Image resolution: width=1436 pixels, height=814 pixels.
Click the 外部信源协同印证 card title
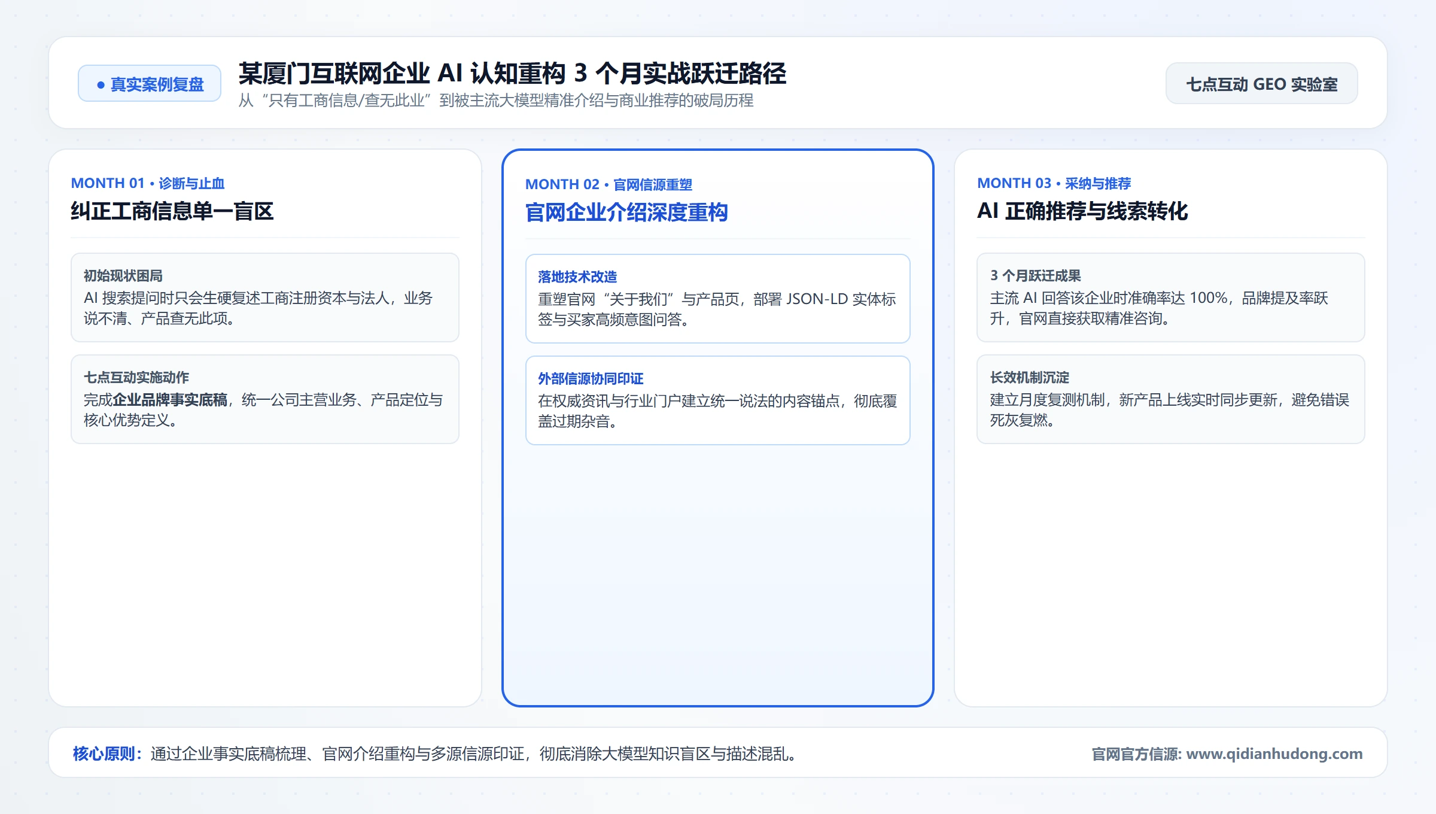(591, 379)
